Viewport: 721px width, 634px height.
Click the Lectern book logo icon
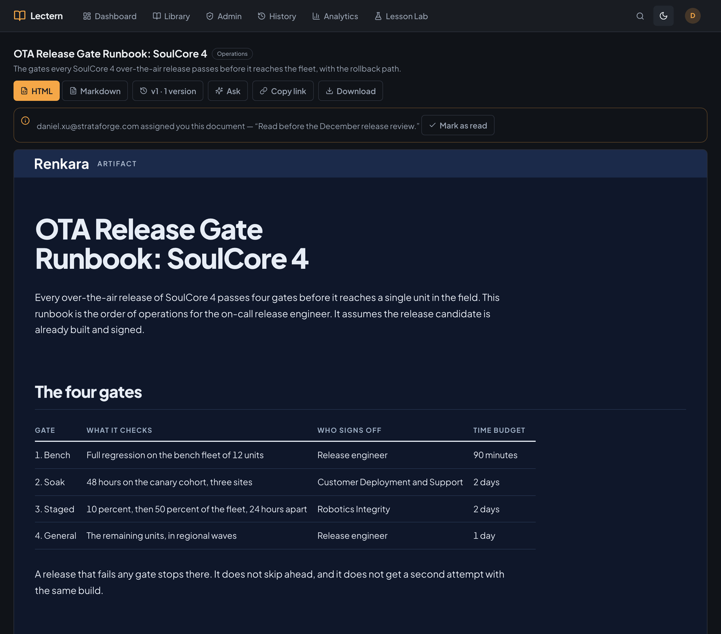(20, 16)
